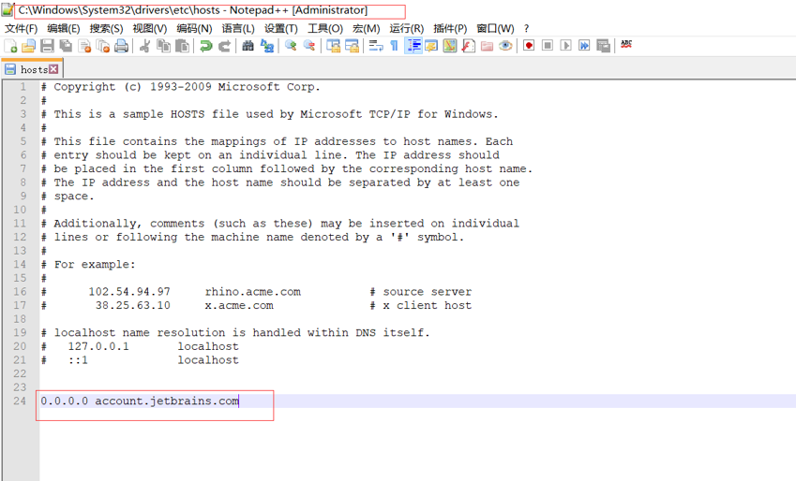Click line number 1 in the margin
This screenshot has height=481, width=796.
23,87
